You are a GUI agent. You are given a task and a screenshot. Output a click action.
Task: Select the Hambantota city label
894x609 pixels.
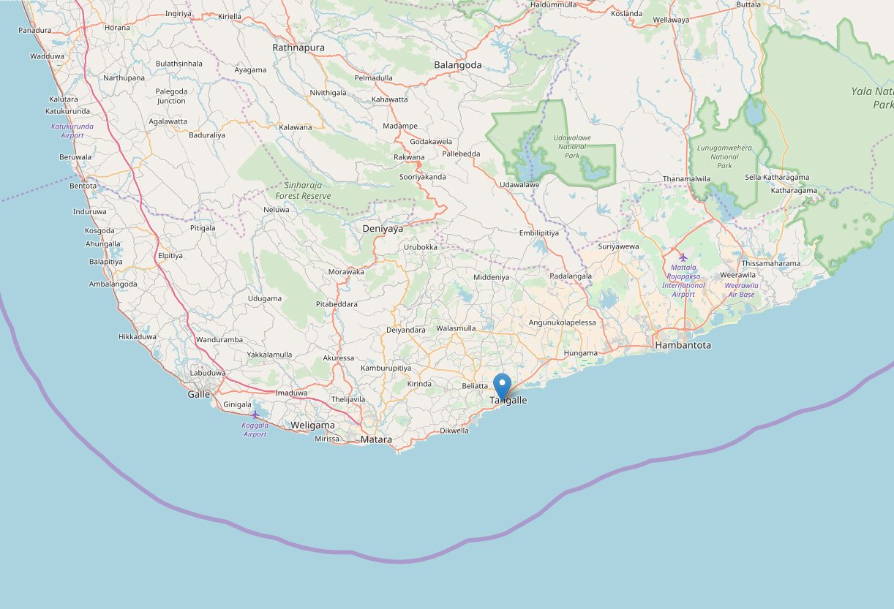pyautogui.click(x=683, y=345)
